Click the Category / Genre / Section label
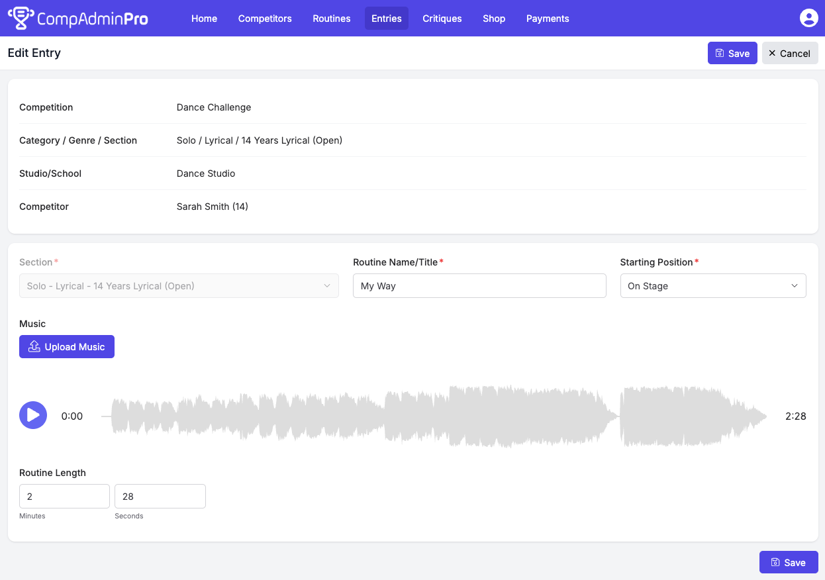The image size is (825, 580). [78, 140]
